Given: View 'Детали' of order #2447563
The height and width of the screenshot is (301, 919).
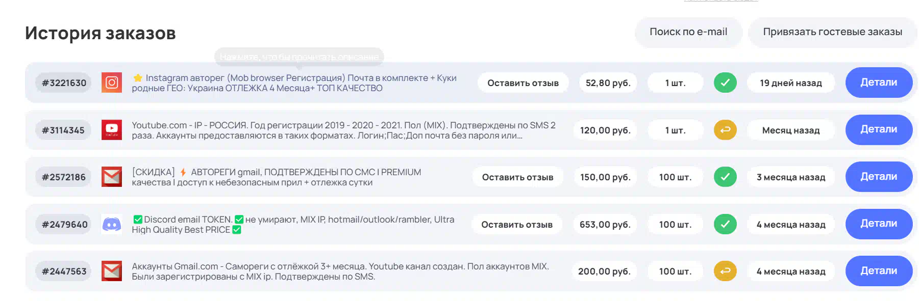Looking at the screenshot, I should tap(878, 271).
